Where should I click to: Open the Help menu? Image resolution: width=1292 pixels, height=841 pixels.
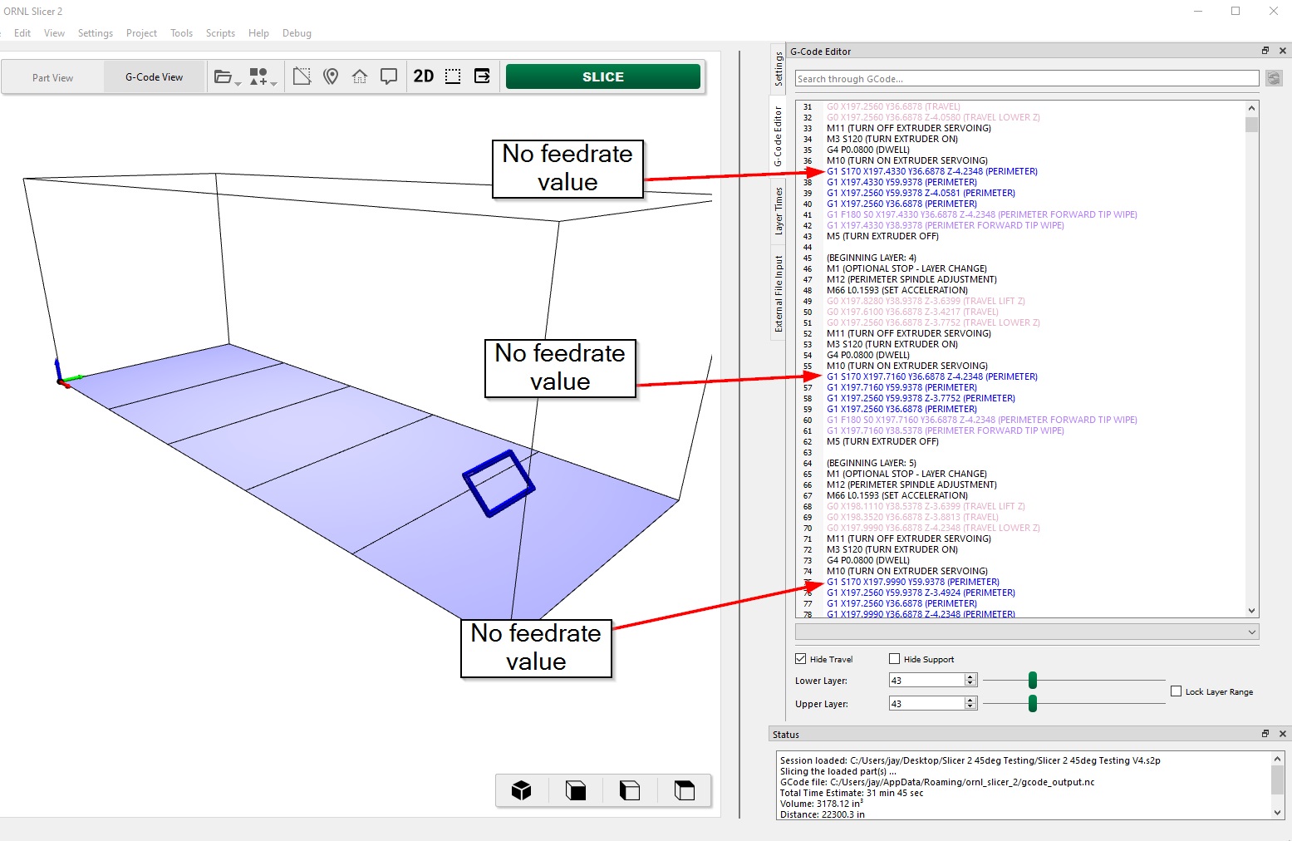tap(258, 33)
